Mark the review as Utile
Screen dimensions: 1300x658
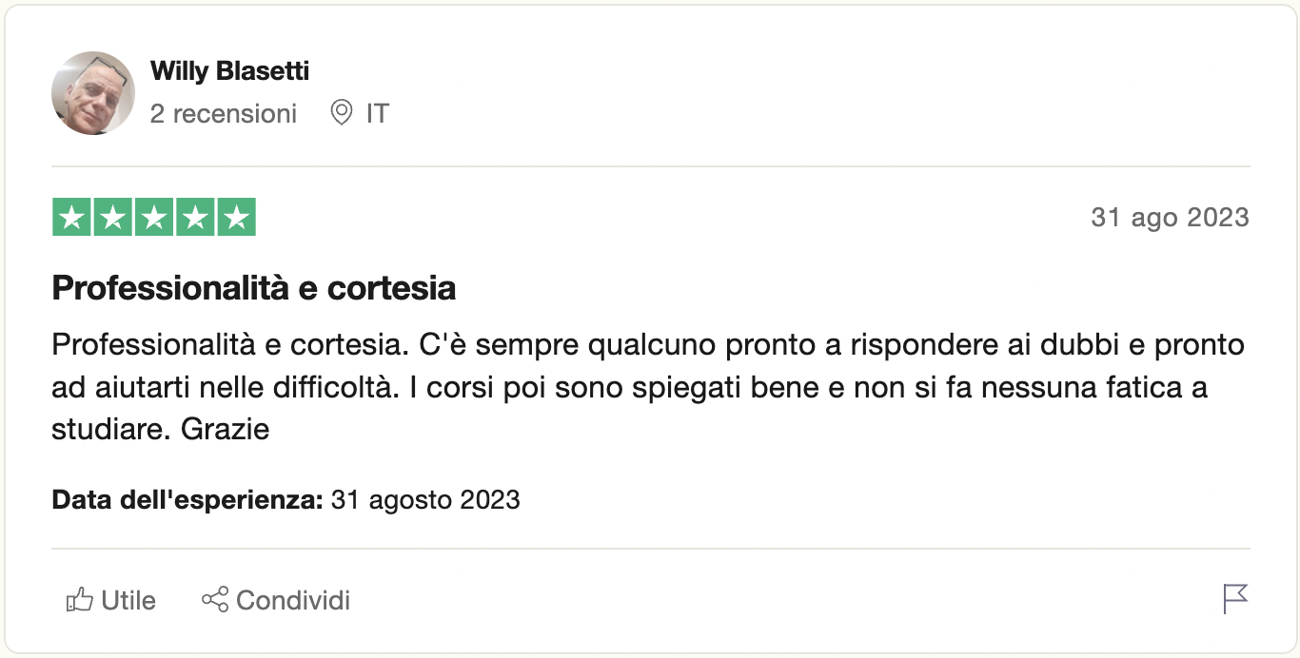(x=128, y=601)
